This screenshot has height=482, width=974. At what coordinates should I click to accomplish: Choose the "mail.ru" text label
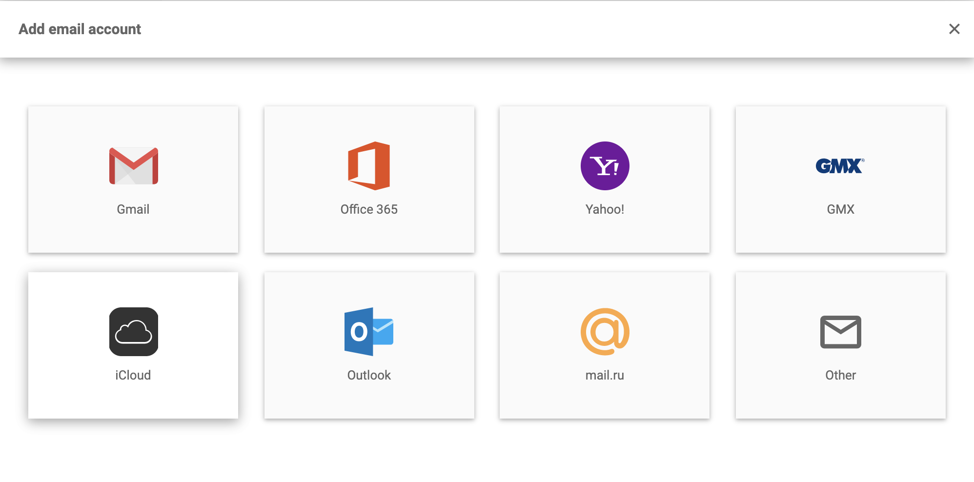coord(605,375)
